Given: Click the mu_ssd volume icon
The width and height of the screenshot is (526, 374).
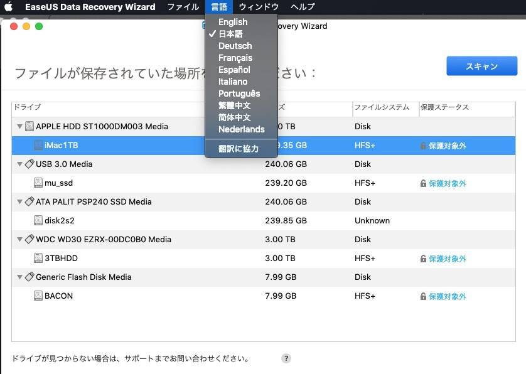Looking at the screenshot, I should click(38, 183).
